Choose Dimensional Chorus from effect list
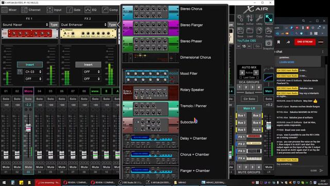330x186 pixels. pyautogui.click(x=195, y=57)
